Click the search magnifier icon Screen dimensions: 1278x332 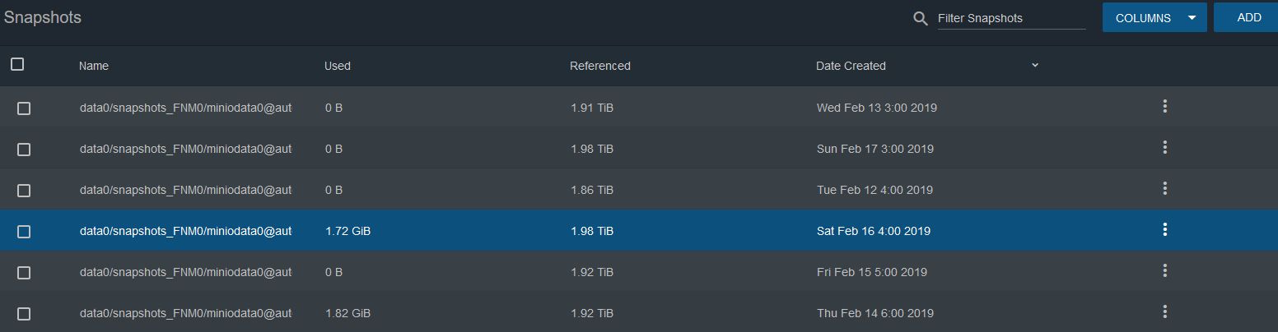[921, 18]
